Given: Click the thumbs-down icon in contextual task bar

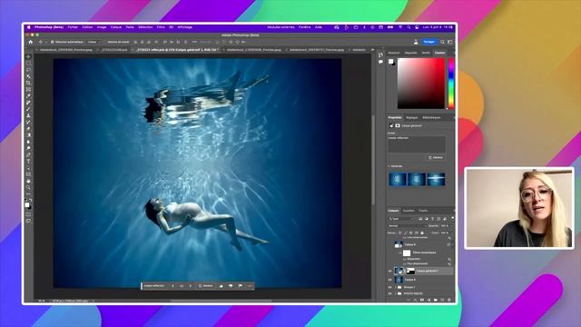Looking at the screenshot, I should tap(231, 286).
